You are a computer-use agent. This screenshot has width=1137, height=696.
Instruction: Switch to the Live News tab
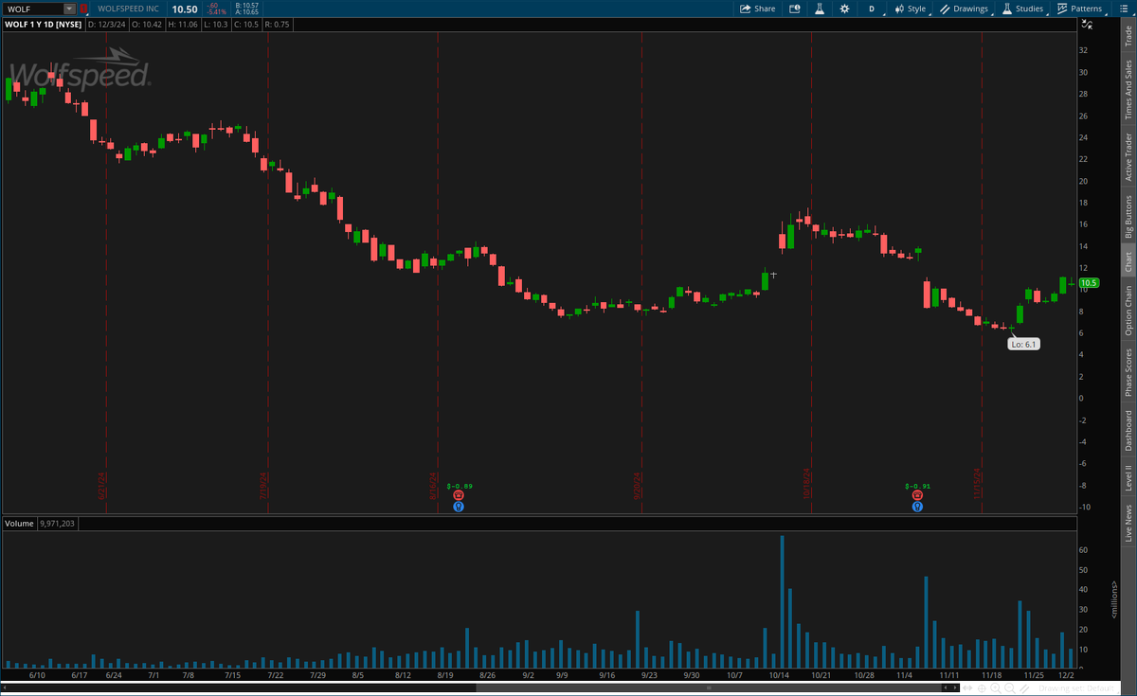[1128, 523]
